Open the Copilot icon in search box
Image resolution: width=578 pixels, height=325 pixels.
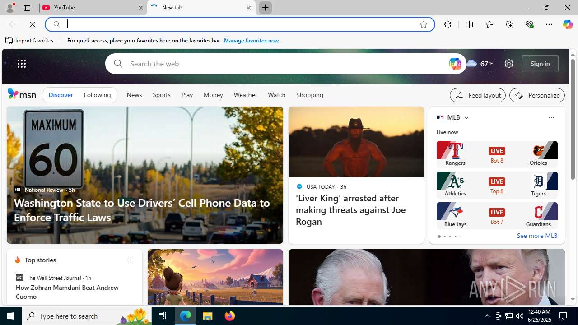pyautogui.click(x=455, y=64)
